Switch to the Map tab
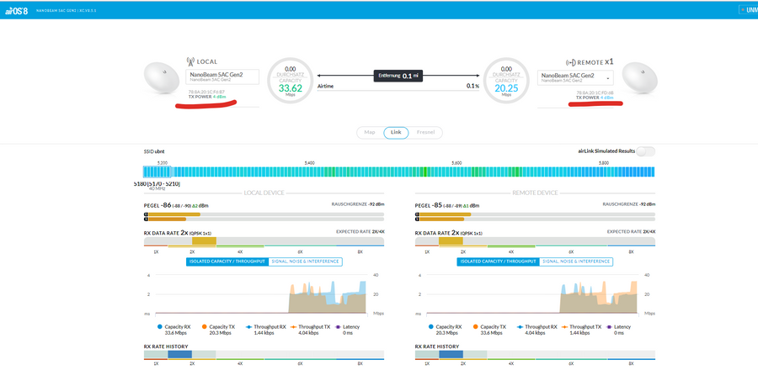The height and width of the screenshot is (375, 758). tap(370, 132)
